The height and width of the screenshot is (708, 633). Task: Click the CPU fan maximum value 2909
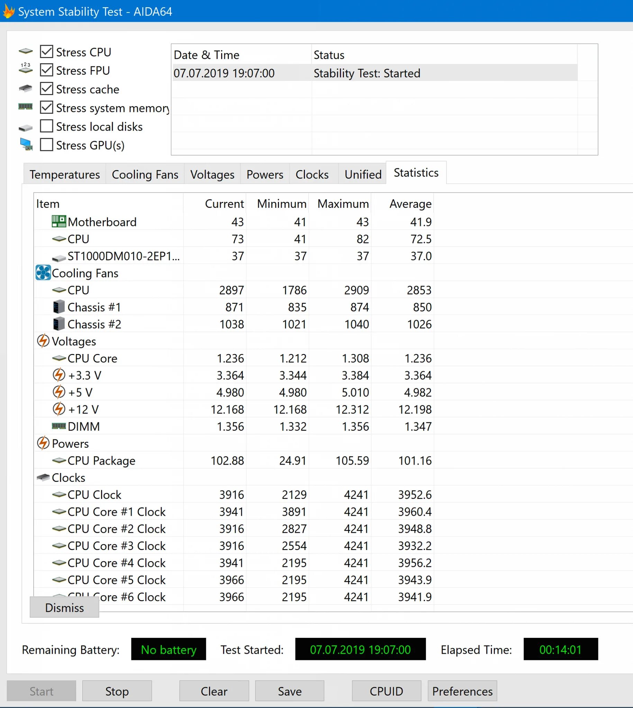click(x=356, y=290)
